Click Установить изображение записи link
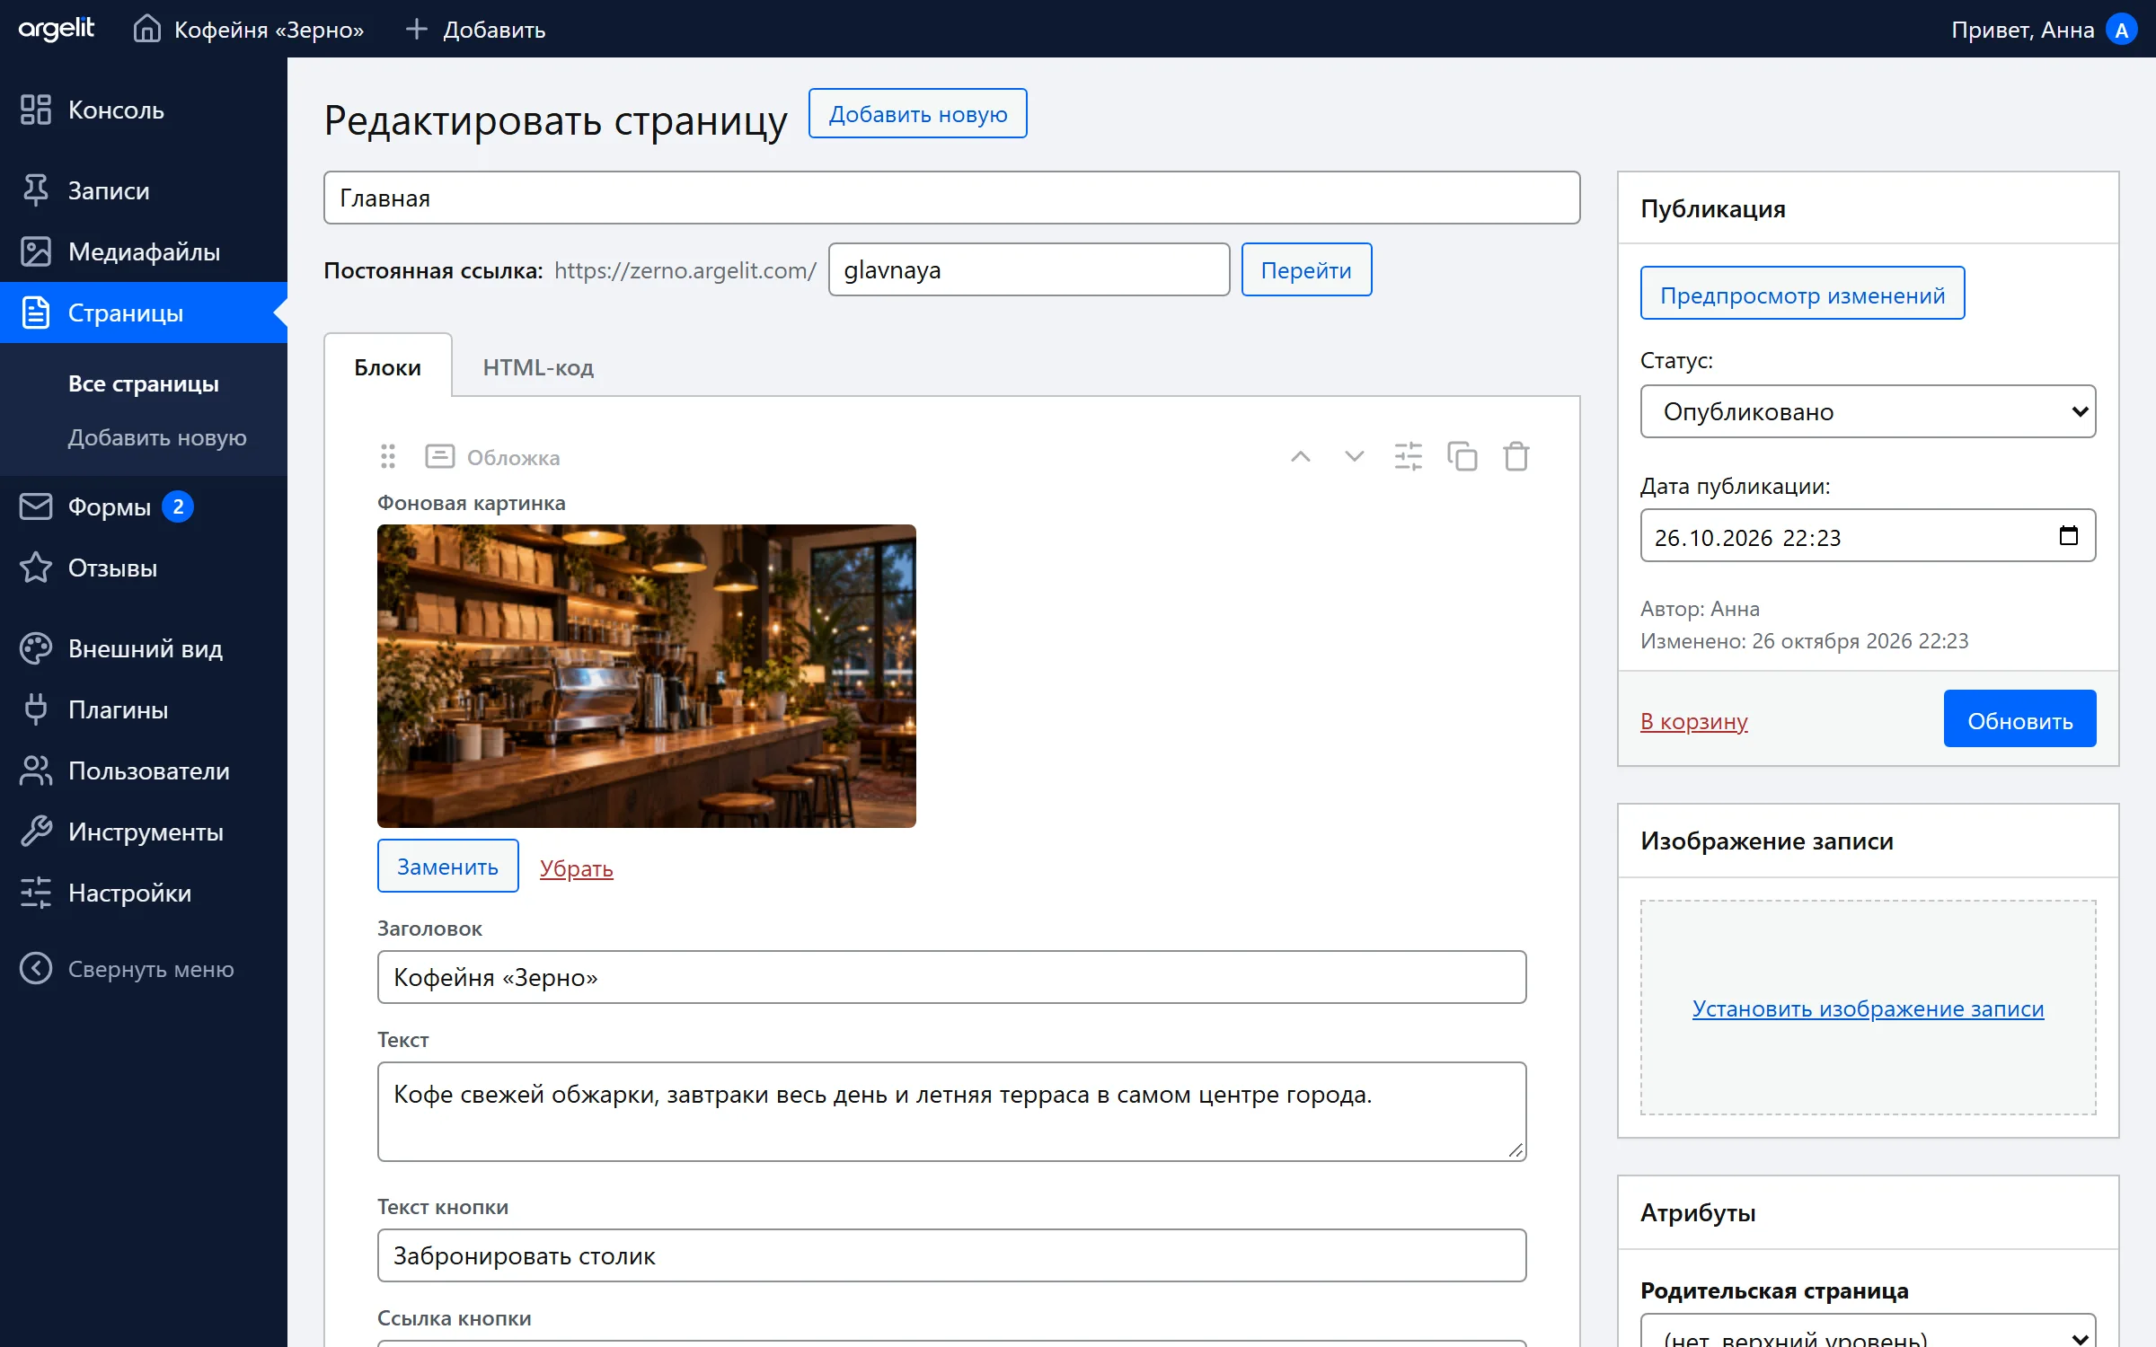Screen dimensions: 2156x1347 (x=1868, y=1008)
